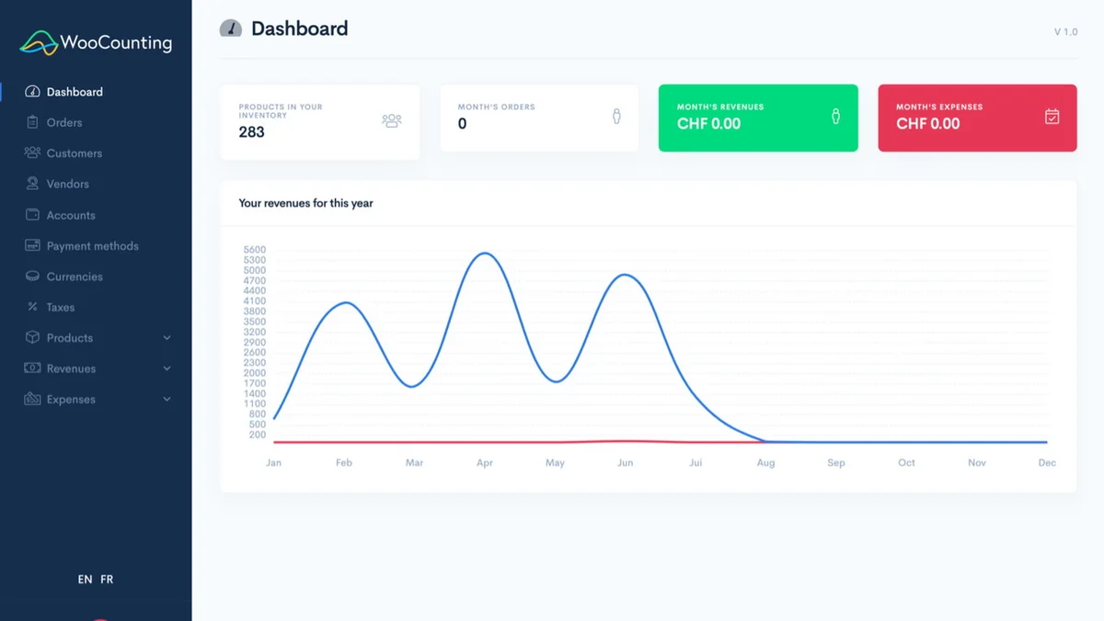
Task: Click the WooCounting logo
Action: tap(96, 42)
